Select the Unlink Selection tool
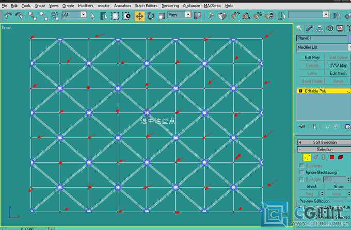 click(44, 16)
